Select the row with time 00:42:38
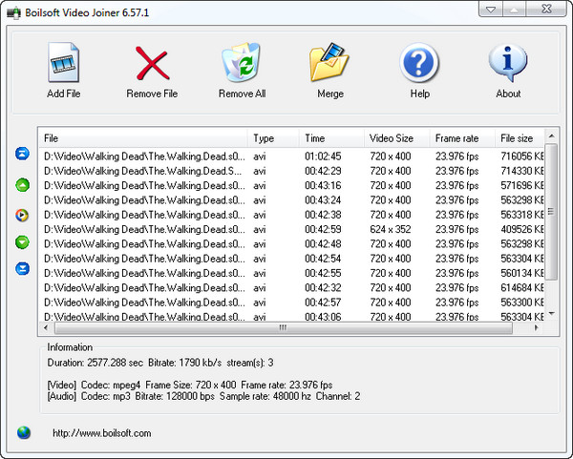This screenshot has width=573, height=459. [x=291, y=215]
